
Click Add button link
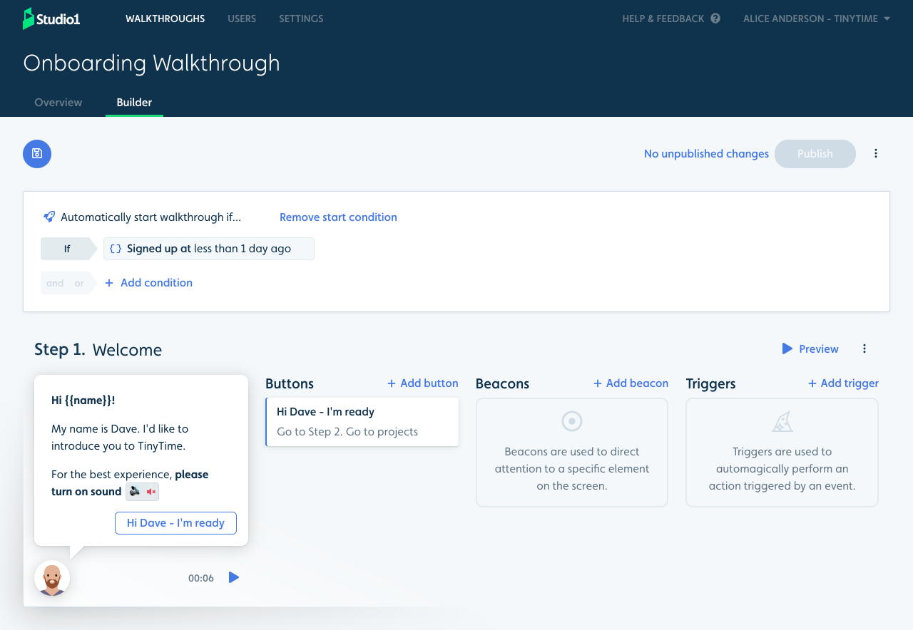point(423,383)
